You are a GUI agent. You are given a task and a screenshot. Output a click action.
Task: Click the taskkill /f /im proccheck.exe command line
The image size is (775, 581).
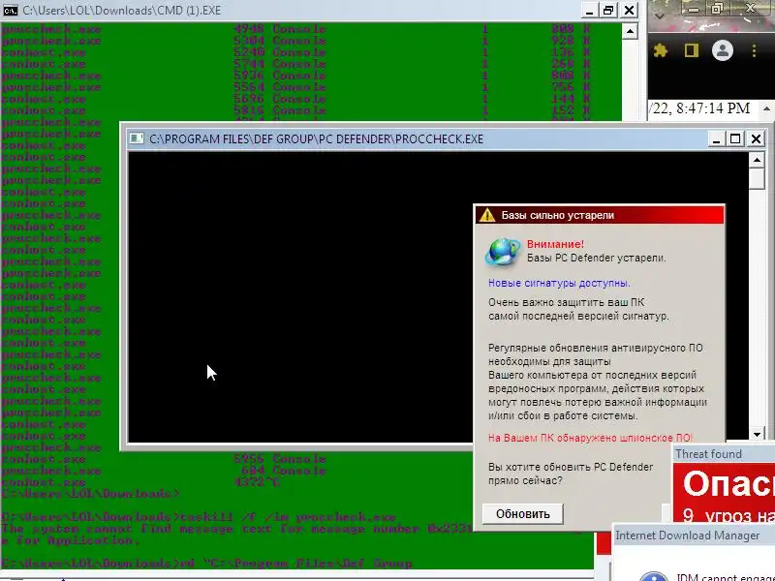tap(288, 517)
